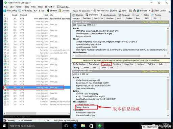Screen dimensions: 173x129
Task: Click the Go toolbar button
Action: 42,11
